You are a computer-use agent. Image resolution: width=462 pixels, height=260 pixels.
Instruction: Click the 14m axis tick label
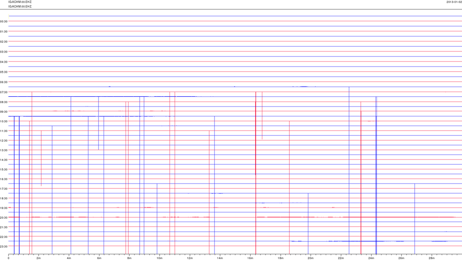click(220, 258)
